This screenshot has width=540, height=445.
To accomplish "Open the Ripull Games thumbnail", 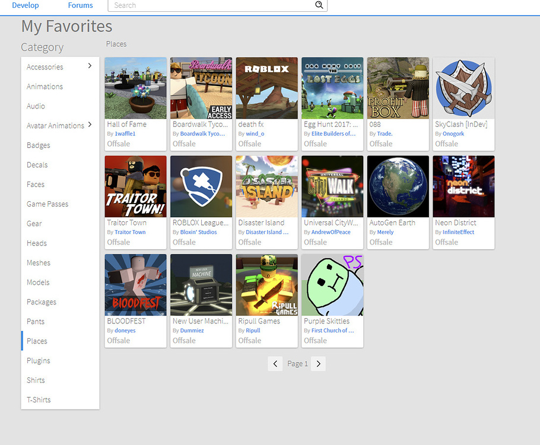I will 267,285.
